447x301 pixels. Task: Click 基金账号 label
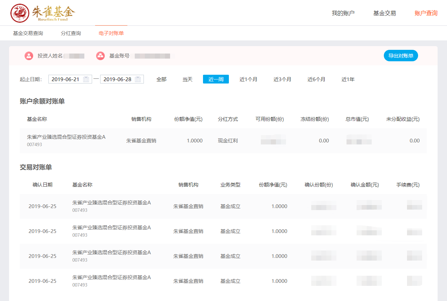click(x=119, y=56)
